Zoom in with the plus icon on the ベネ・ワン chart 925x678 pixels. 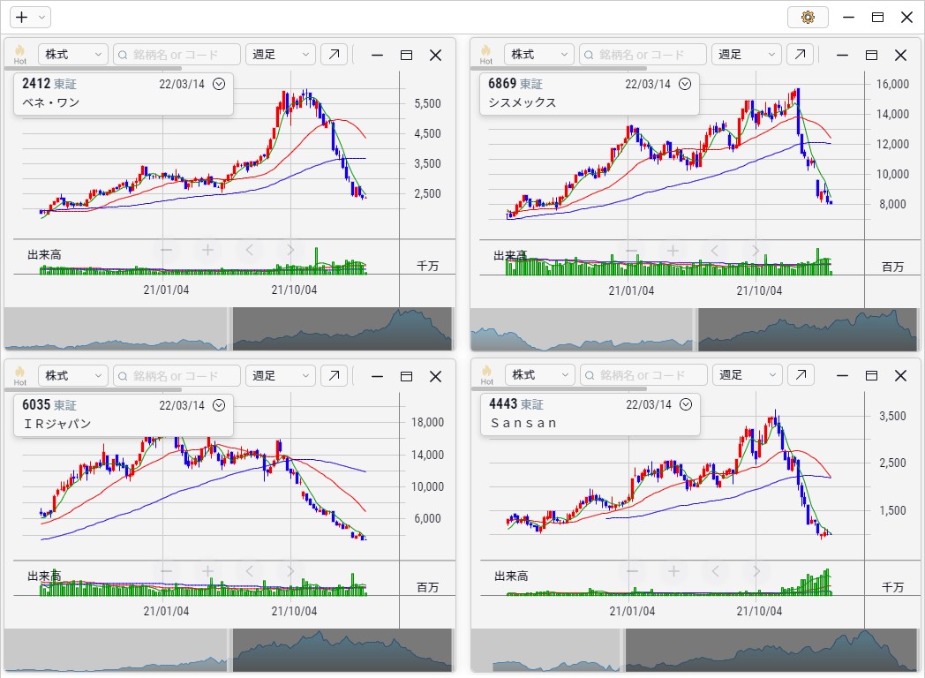click(x=207, y=250)
